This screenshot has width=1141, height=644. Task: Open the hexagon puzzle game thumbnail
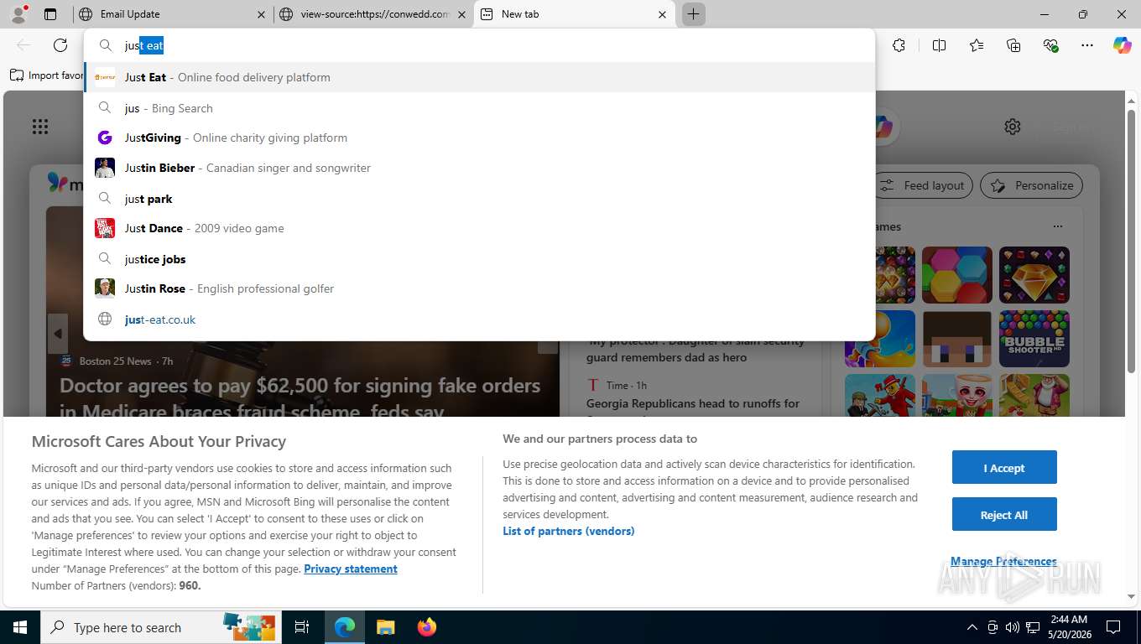(x=957, y=275)
